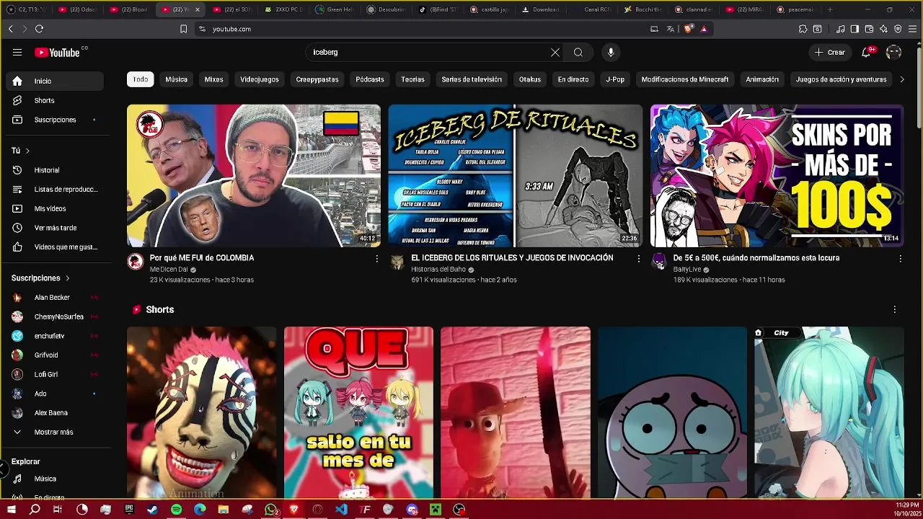Open the notifications bell
The image size is (923, 519).
[x=867, y=52]
